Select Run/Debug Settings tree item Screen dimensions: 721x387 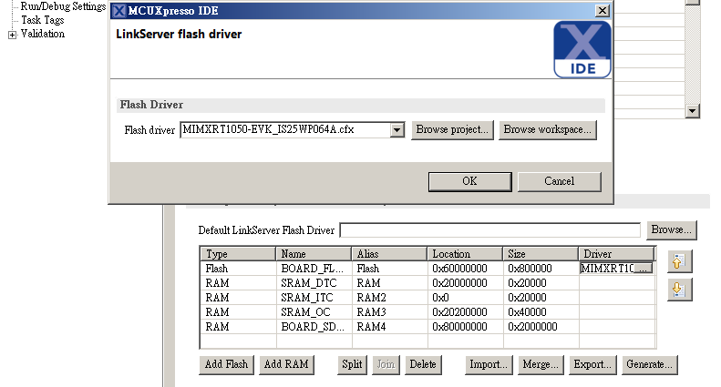coord(63,6)
